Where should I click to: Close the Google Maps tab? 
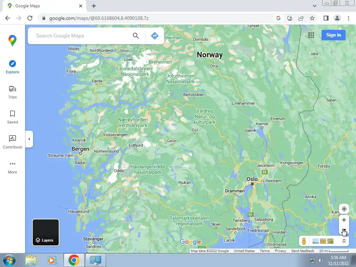point(81,6)
